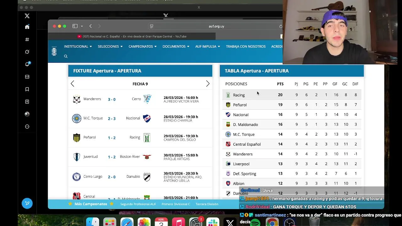Show next fecha with right arrow

[208, 84]
